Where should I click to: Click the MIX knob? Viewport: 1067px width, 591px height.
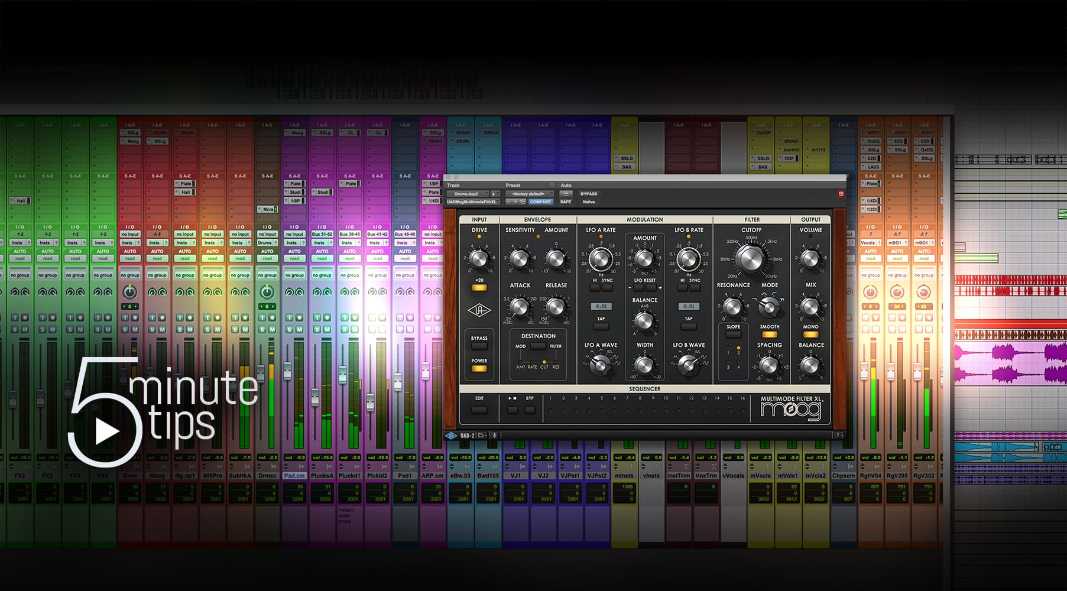point(810,307)
